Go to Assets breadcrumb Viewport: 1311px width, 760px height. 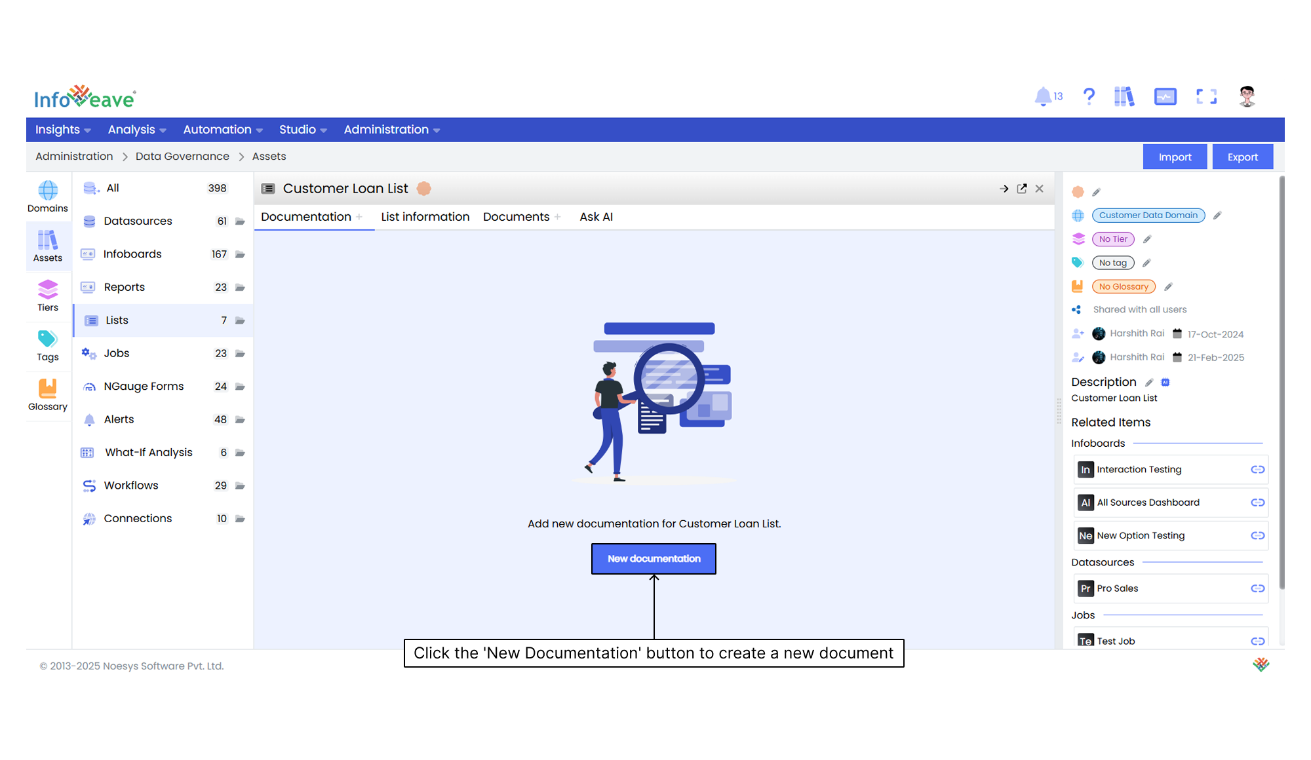click(x=269, y=157)
